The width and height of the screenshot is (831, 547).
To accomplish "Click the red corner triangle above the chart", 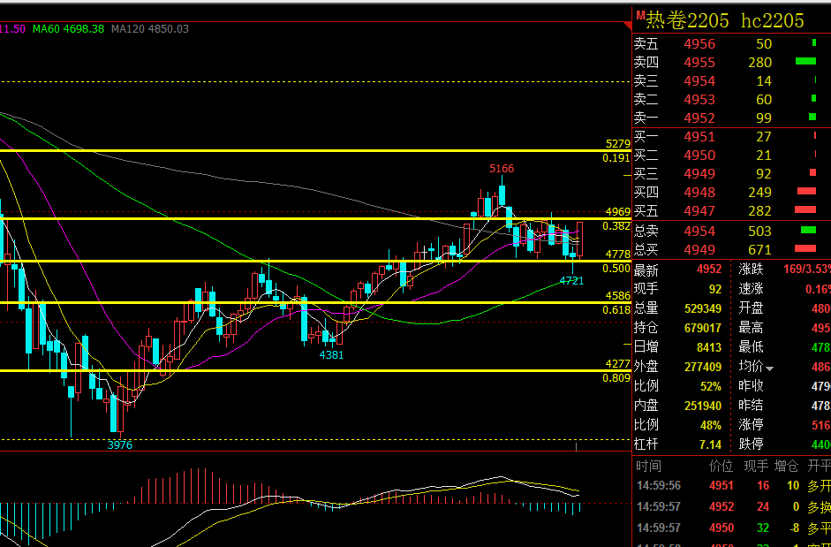I will (628, 25).
